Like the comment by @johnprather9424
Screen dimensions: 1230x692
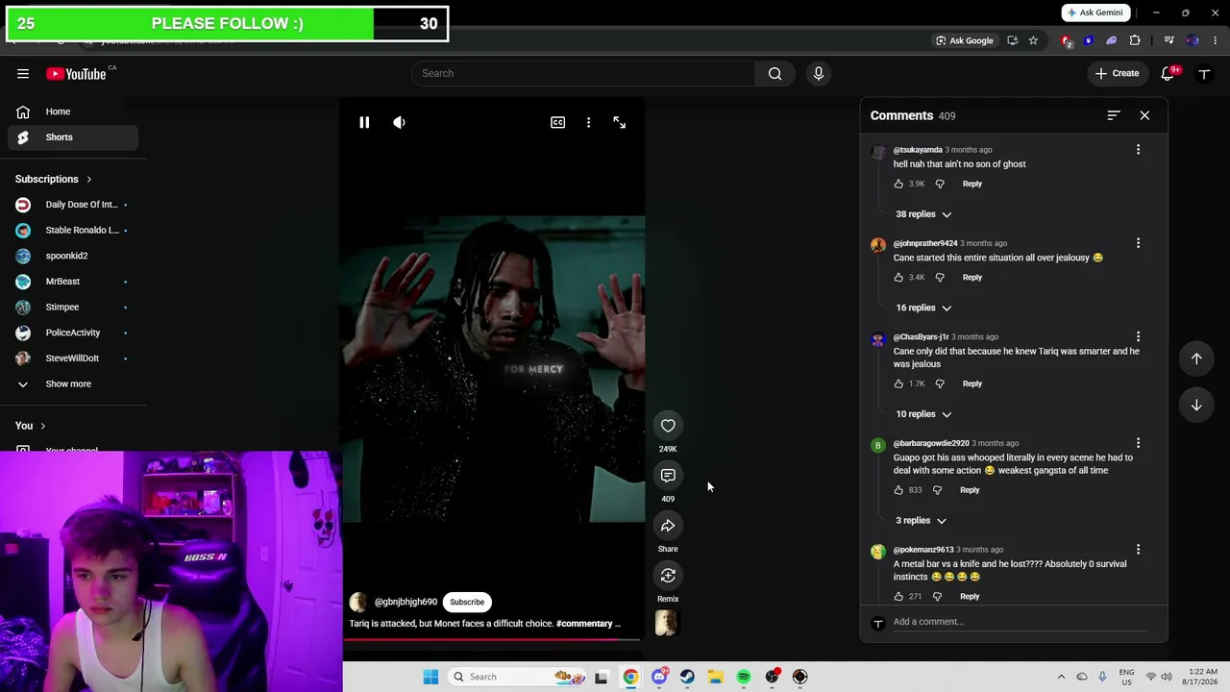[898, 277]
